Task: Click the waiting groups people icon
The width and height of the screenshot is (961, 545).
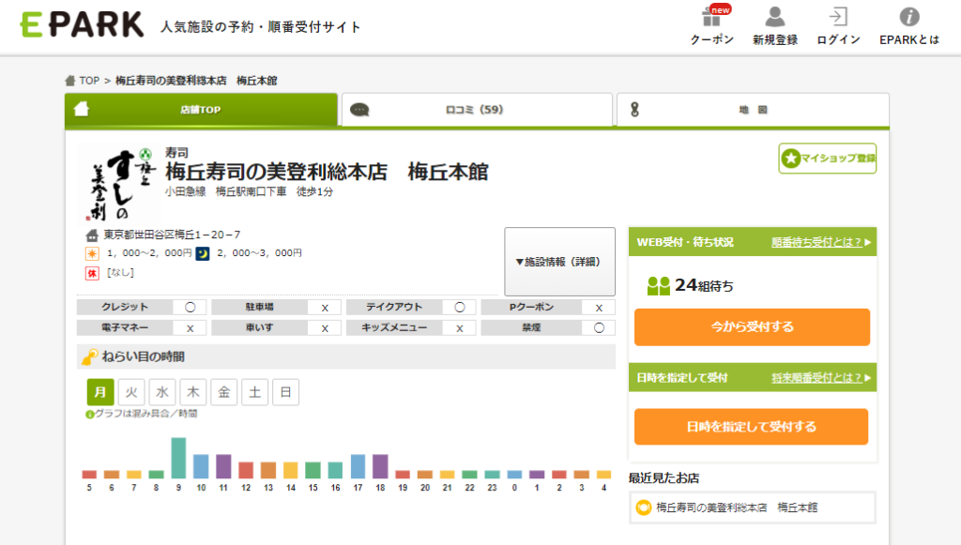Action: [x=659, y=285]
